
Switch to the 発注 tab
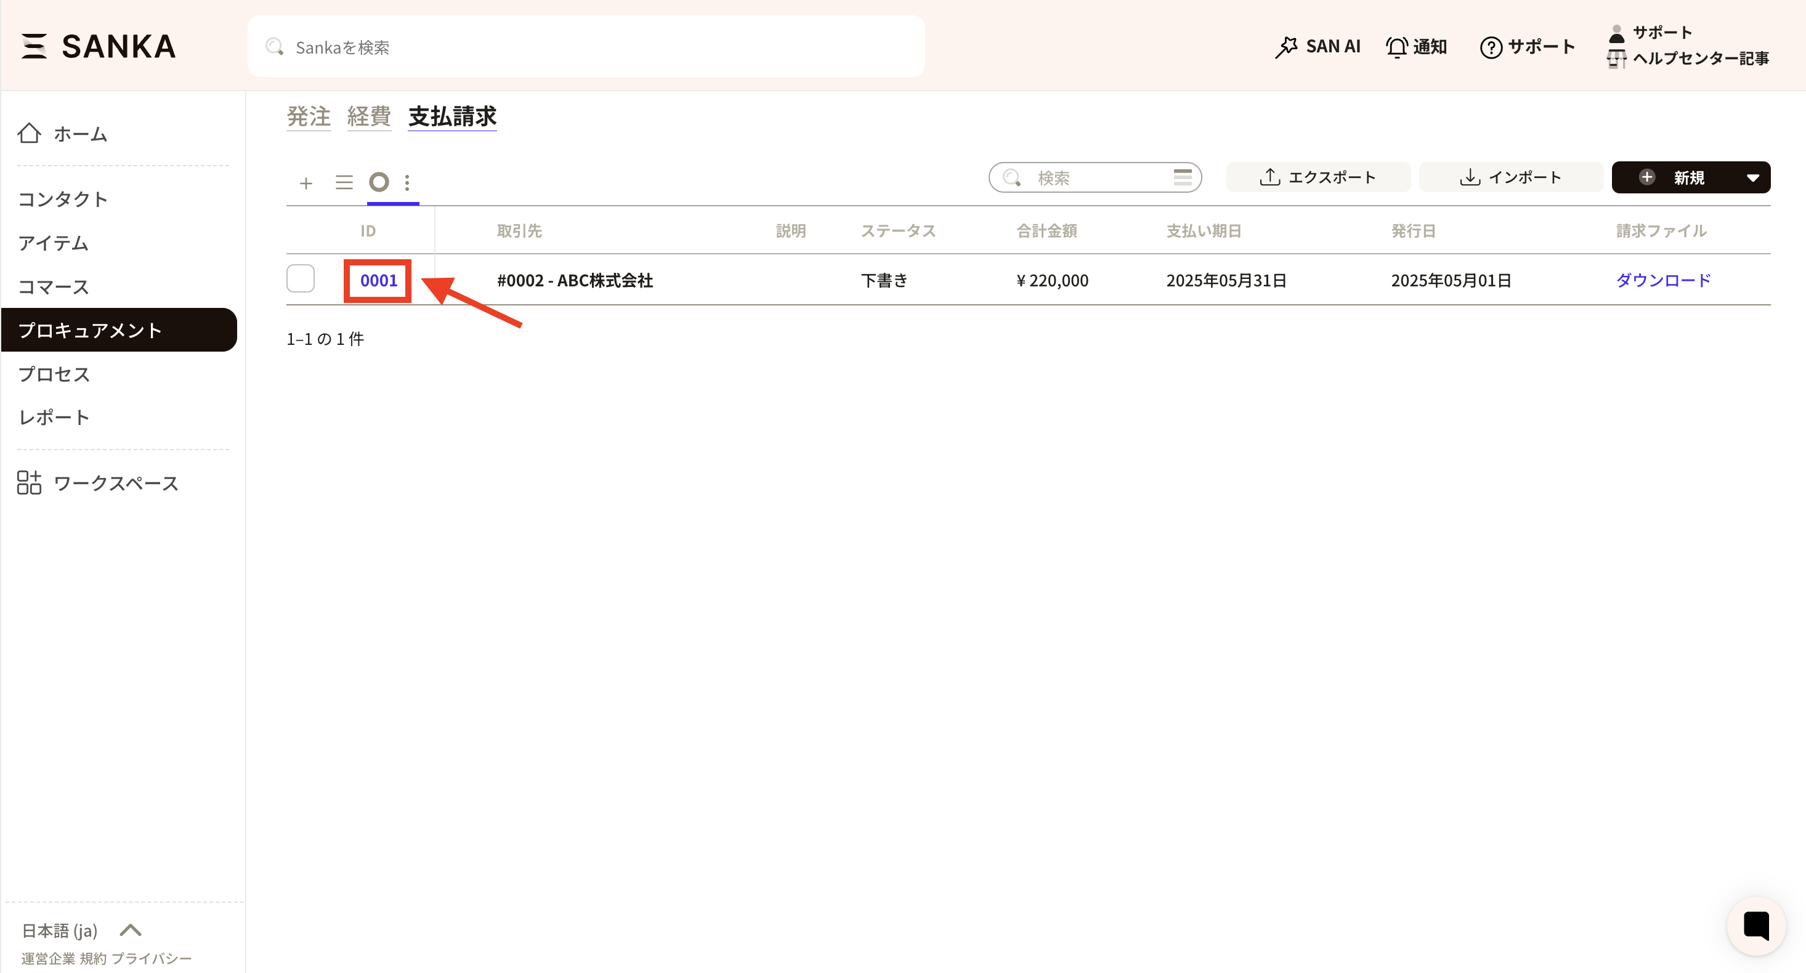pos(309,116)
